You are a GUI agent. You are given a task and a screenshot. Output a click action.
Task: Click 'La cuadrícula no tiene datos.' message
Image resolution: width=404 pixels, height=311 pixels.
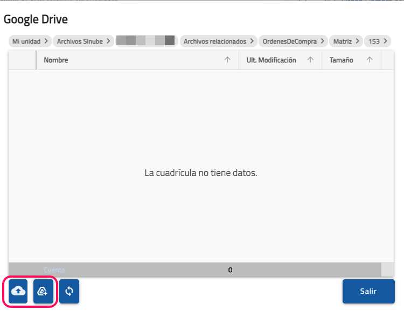201,173
